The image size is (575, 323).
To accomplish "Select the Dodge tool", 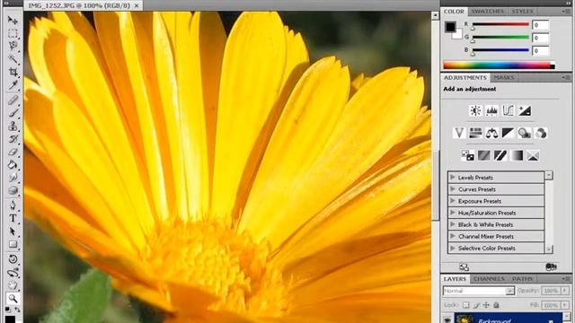I will click(13, 190).
